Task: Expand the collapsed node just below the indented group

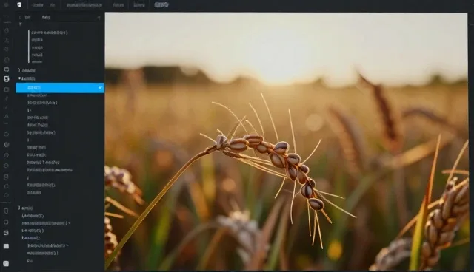Action: pos(19,70)
